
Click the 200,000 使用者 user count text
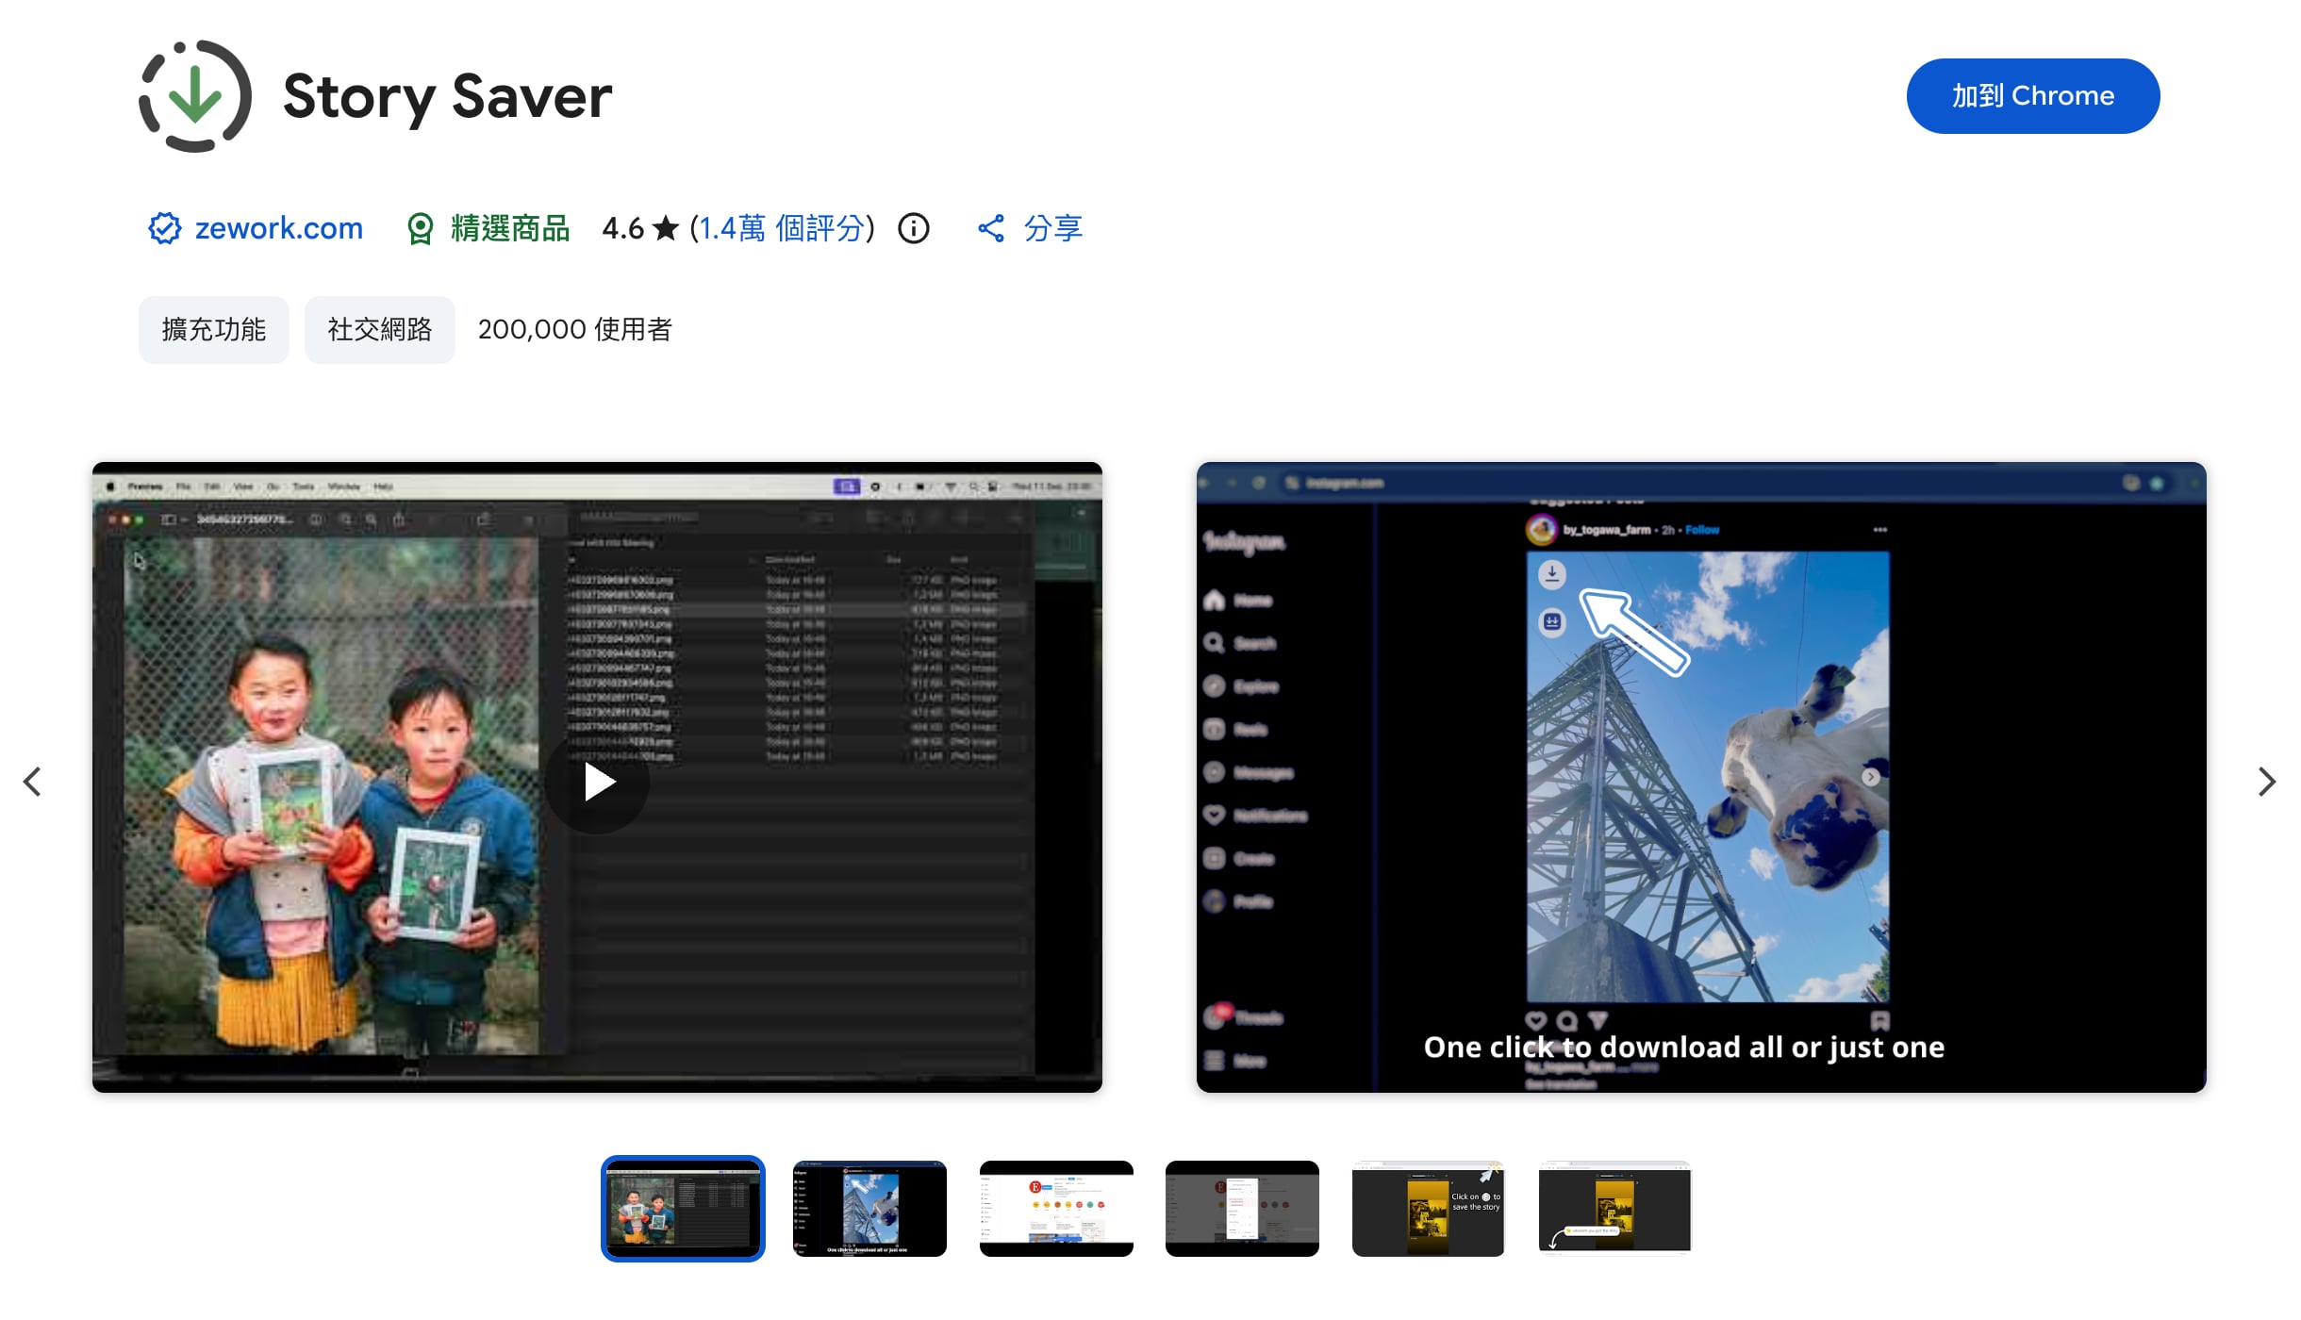[575, 330]
